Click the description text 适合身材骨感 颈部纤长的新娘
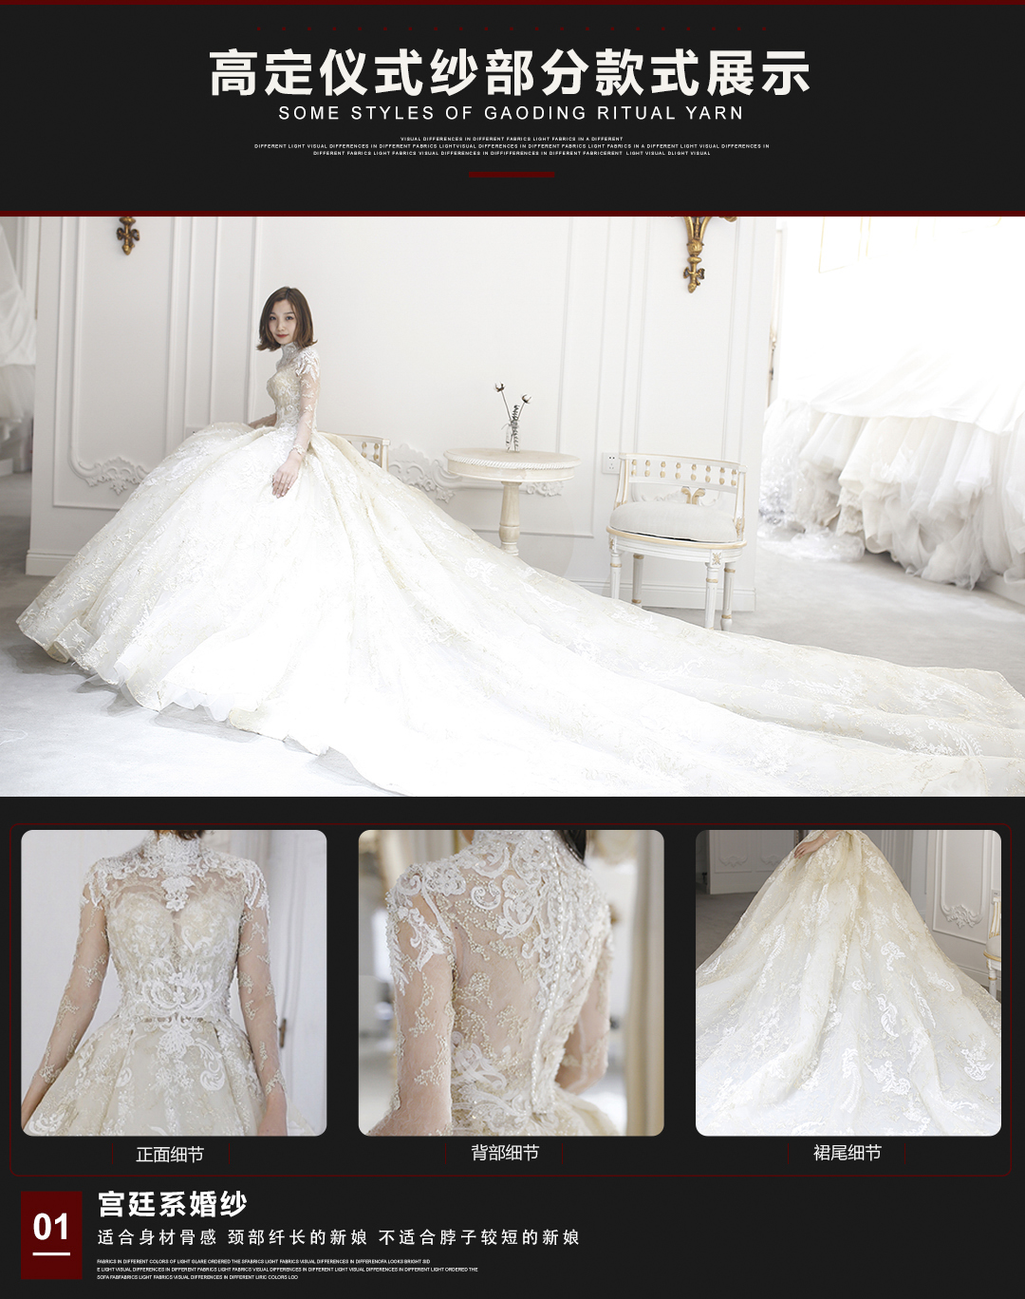Screen dimensions: 1025x1299 (233, 1237)
